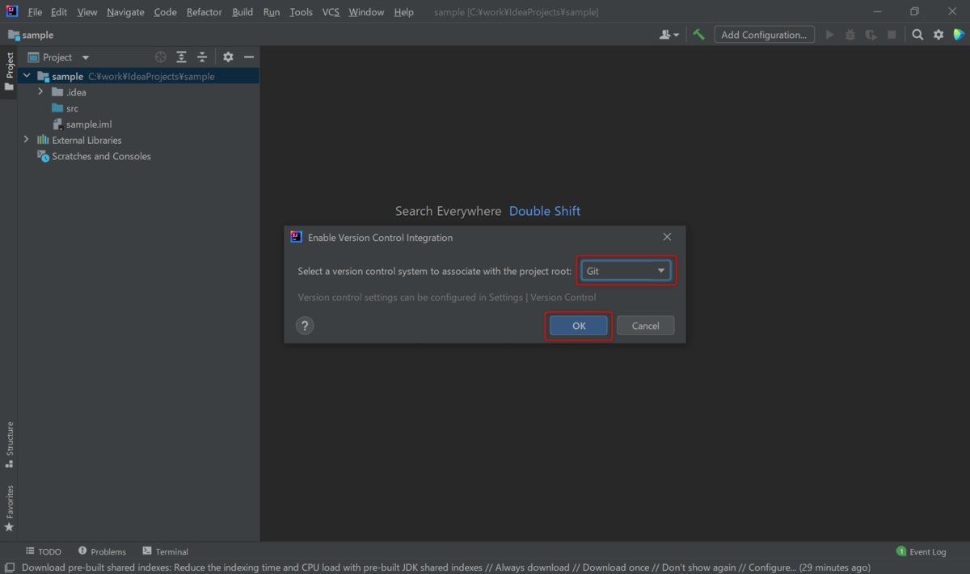Click the Debug bug icon
Image resolution: width=970 pixels, height=574 pixels.
(850, 35)
